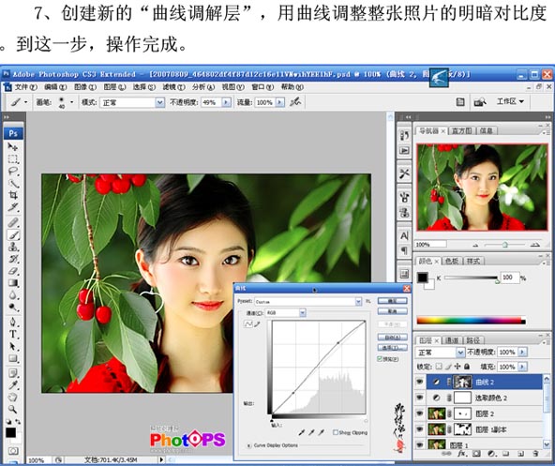Open brush mode dropdown in options bar

(x=160, y=103)
